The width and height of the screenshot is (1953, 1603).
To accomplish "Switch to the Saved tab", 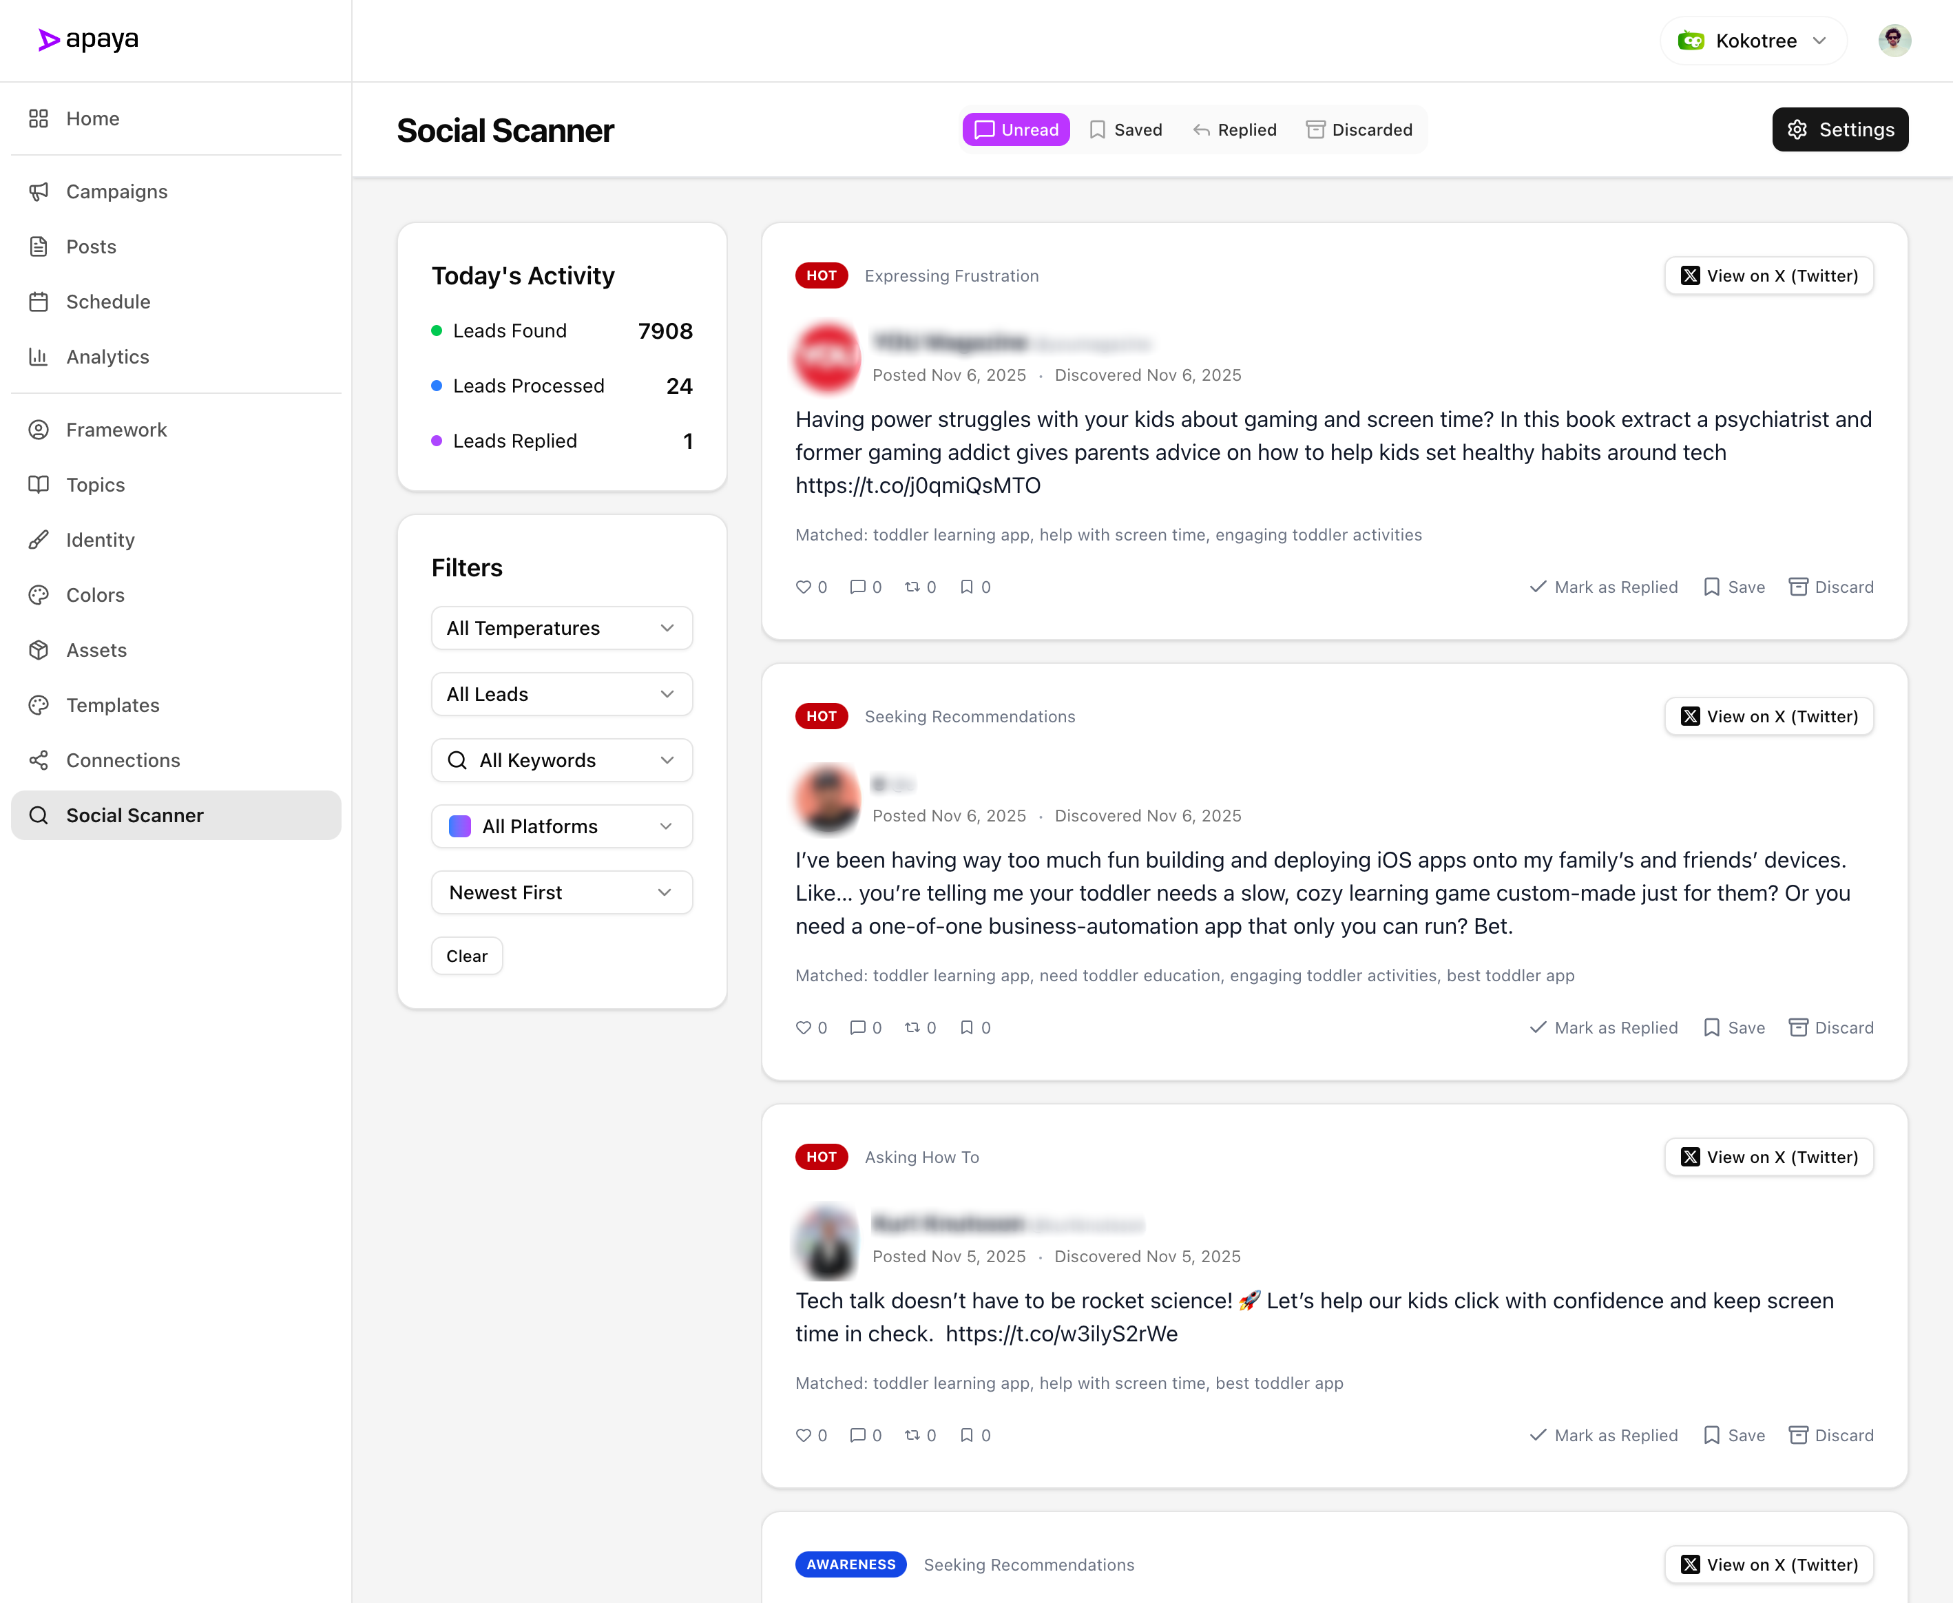I will click(1127, 129).
